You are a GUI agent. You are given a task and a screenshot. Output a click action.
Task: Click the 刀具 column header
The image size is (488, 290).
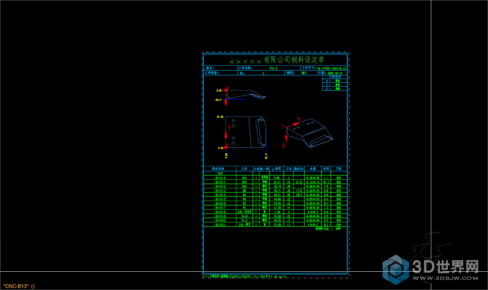click(x=245, y=169)
